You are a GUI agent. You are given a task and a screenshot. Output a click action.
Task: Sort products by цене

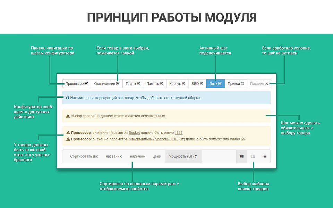[157, 156]
